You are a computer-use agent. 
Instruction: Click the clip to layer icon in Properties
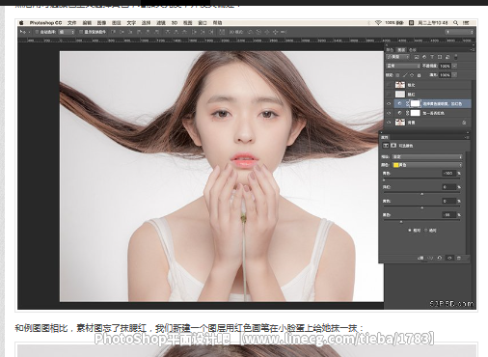[420, 258]
